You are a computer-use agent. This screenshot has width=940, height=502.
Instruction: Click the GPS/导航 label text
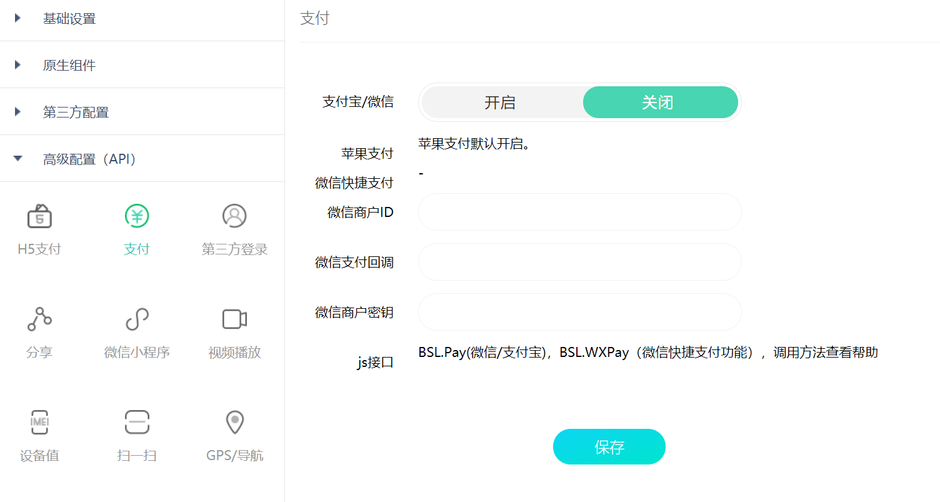[234, 456]
